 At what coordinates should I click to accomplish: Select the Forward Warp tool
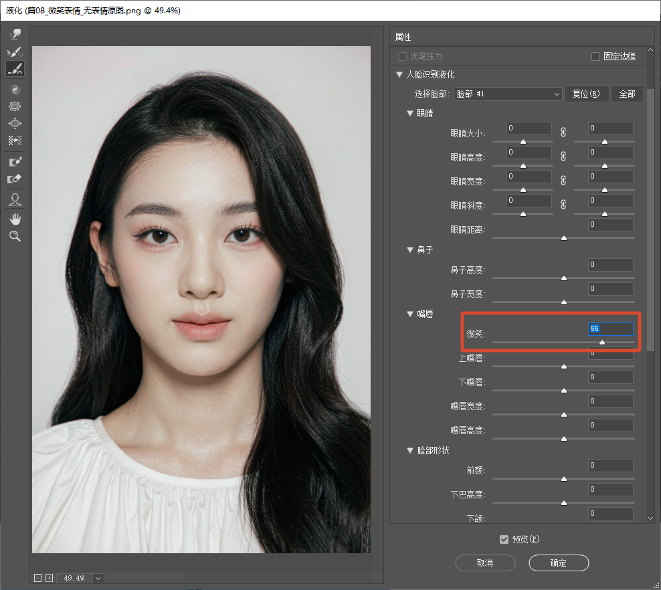point(15,35)
